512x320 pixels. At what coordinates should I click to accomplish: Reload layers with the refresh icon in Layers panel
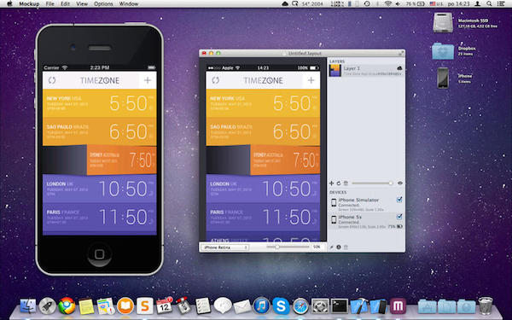339,183
